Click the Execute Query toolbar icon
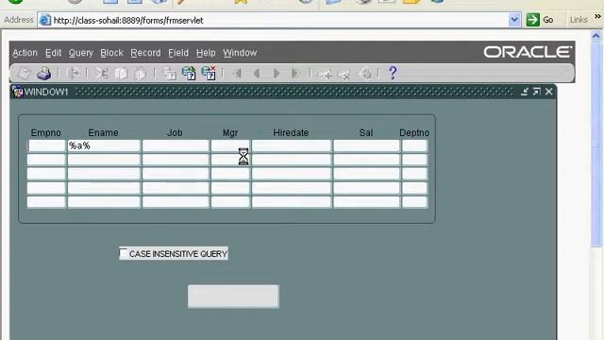 coord(189,73)
